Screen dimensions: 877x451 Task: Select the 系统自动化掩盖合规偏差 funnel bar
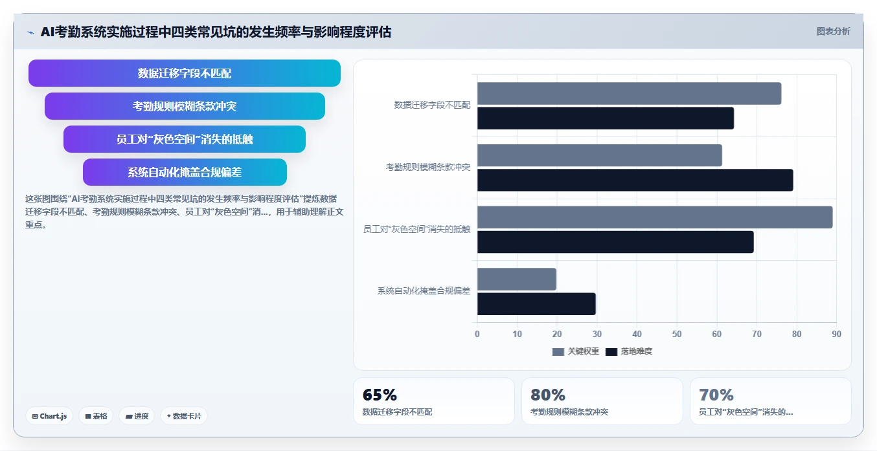click(185, 172)
